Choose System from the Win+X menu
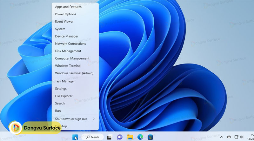 (x=75, y=29)
